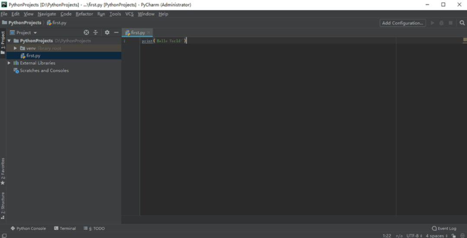Click the Debug bug icon in toolbar

(x=441, y=23)
